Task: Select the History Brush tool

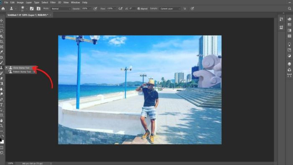Action: click(2, 73)
